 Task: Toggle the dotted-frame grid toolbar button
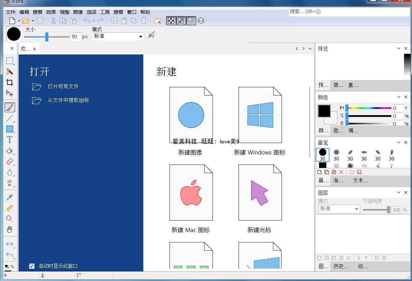[x=191, y=21]
